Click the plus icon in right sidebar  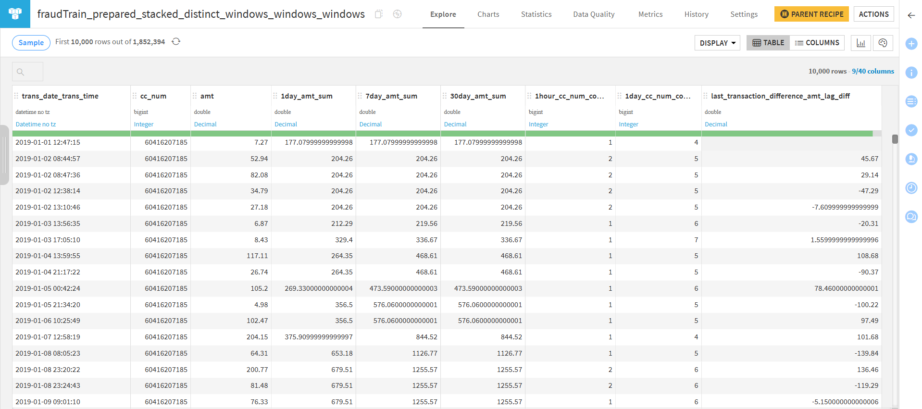(911, 44)
